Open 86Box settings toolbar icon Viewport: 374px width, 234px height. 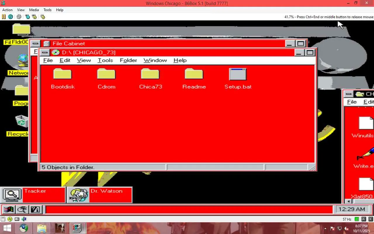pyautogui.click(x=43, y=17)
